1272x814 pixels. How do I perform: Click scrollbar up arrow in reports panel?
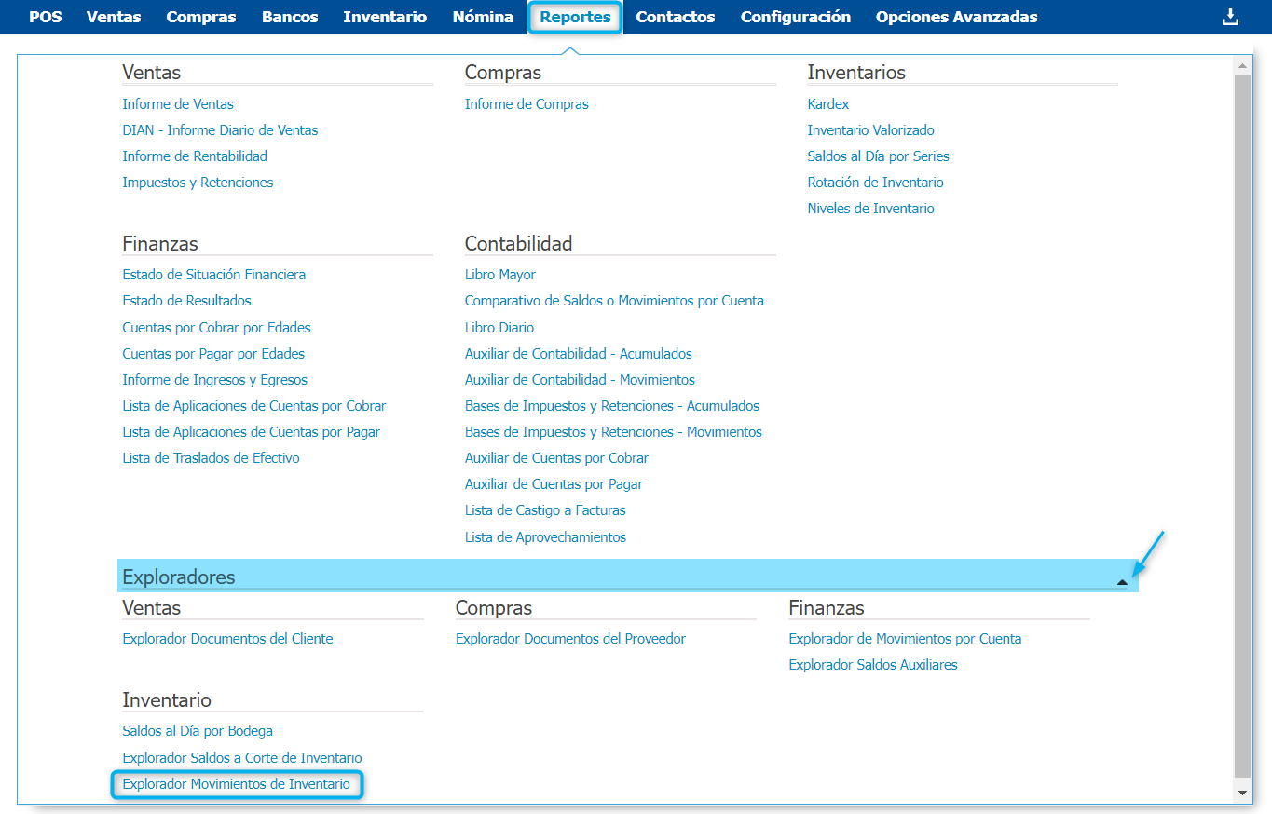click(x=1241, y=65)
